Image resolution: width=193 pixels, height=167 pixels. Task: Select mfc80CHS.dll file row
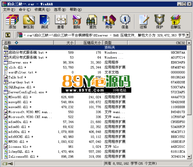click(x=94, y=137)
